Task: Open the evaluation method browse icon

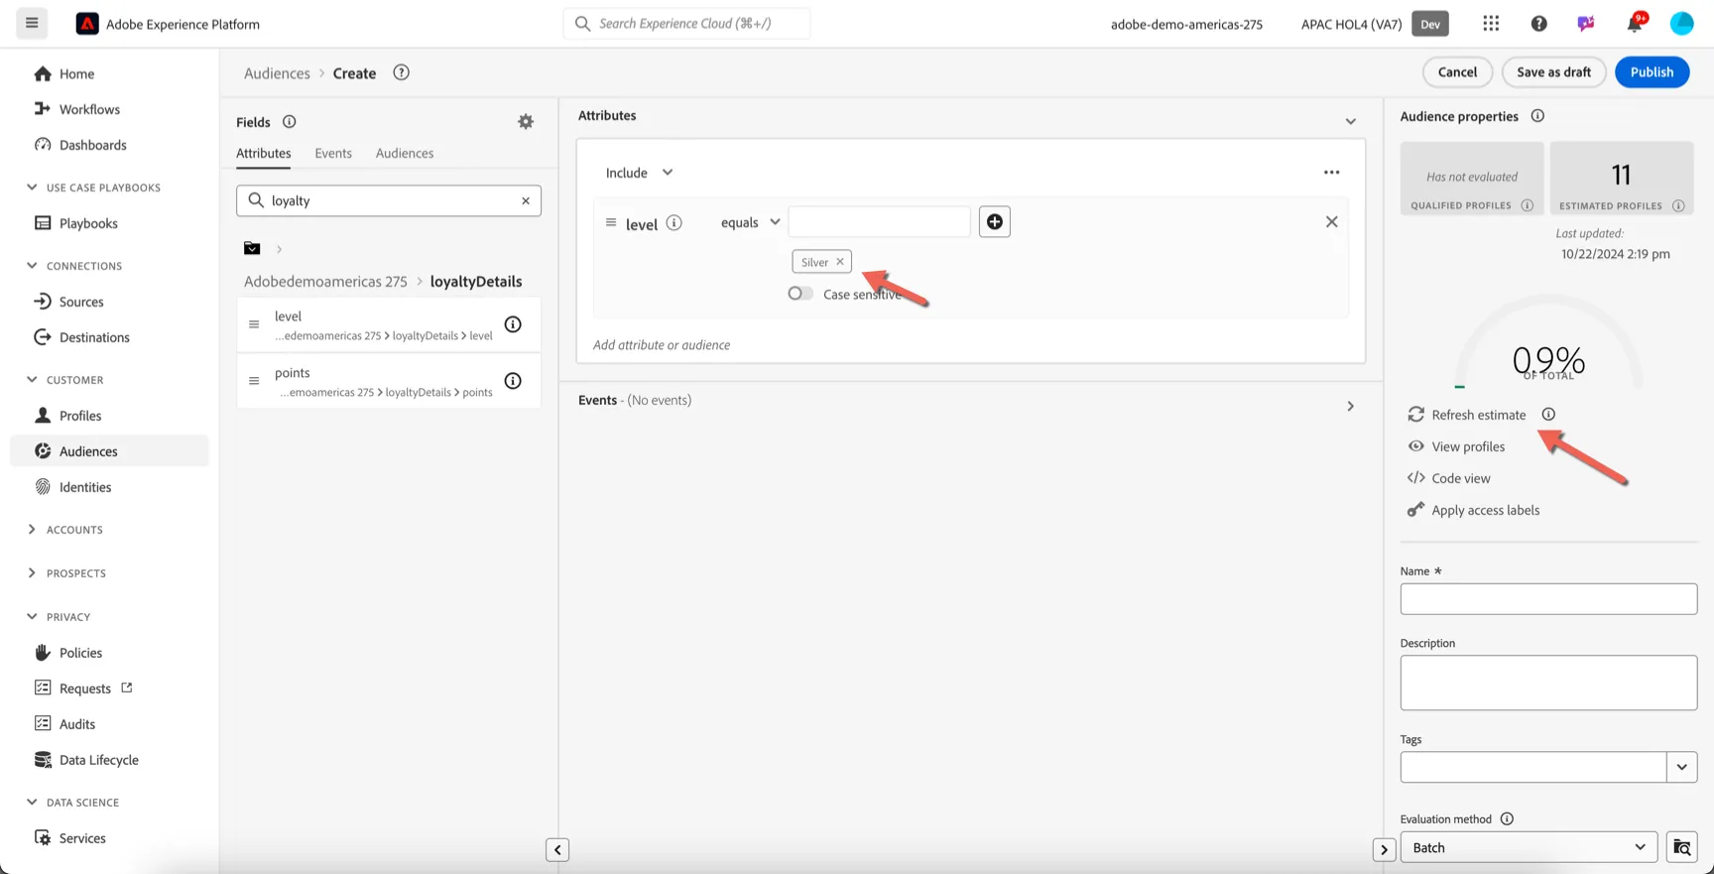Action: (x=1681, y=847)
